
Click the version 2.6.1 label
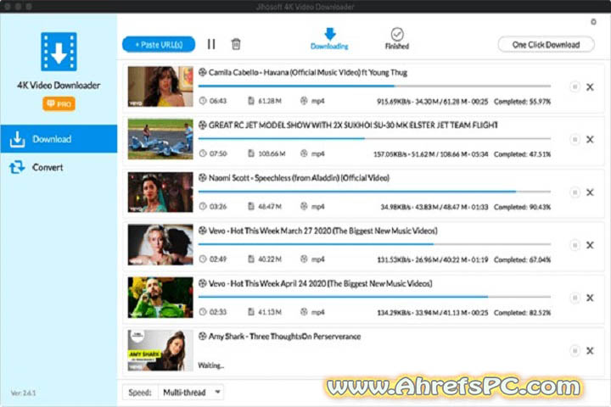(x=23, y=393)
